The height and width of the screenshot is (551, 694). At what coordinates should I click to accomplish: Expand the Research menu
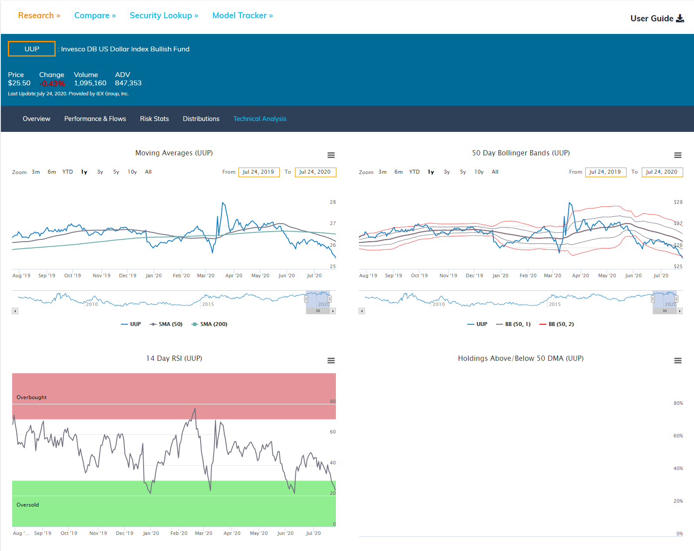pyautogui.click(x=39, y=16)
